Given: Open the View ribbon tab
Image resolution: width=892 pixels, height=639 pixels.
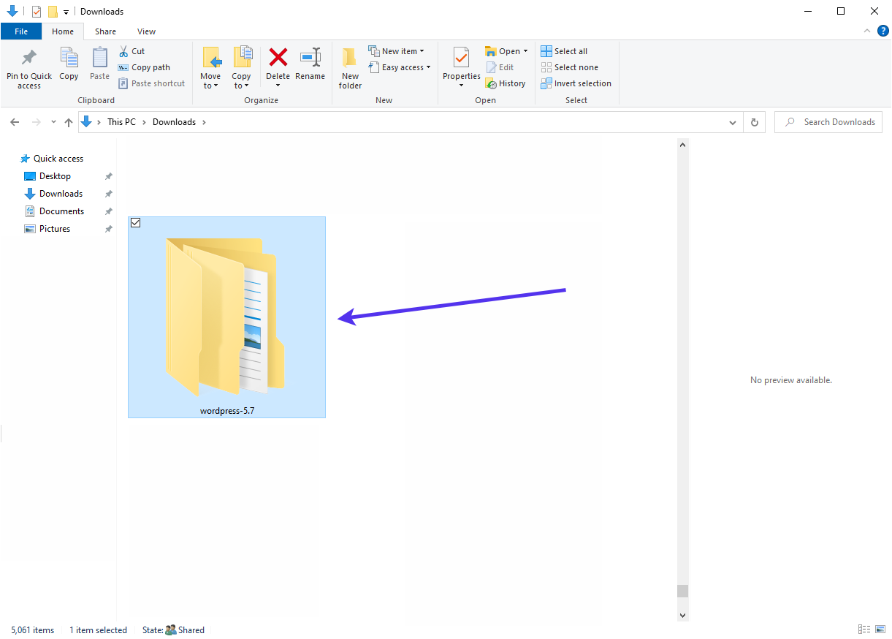Looking at the screenshot, I should [x=146, y=31].
